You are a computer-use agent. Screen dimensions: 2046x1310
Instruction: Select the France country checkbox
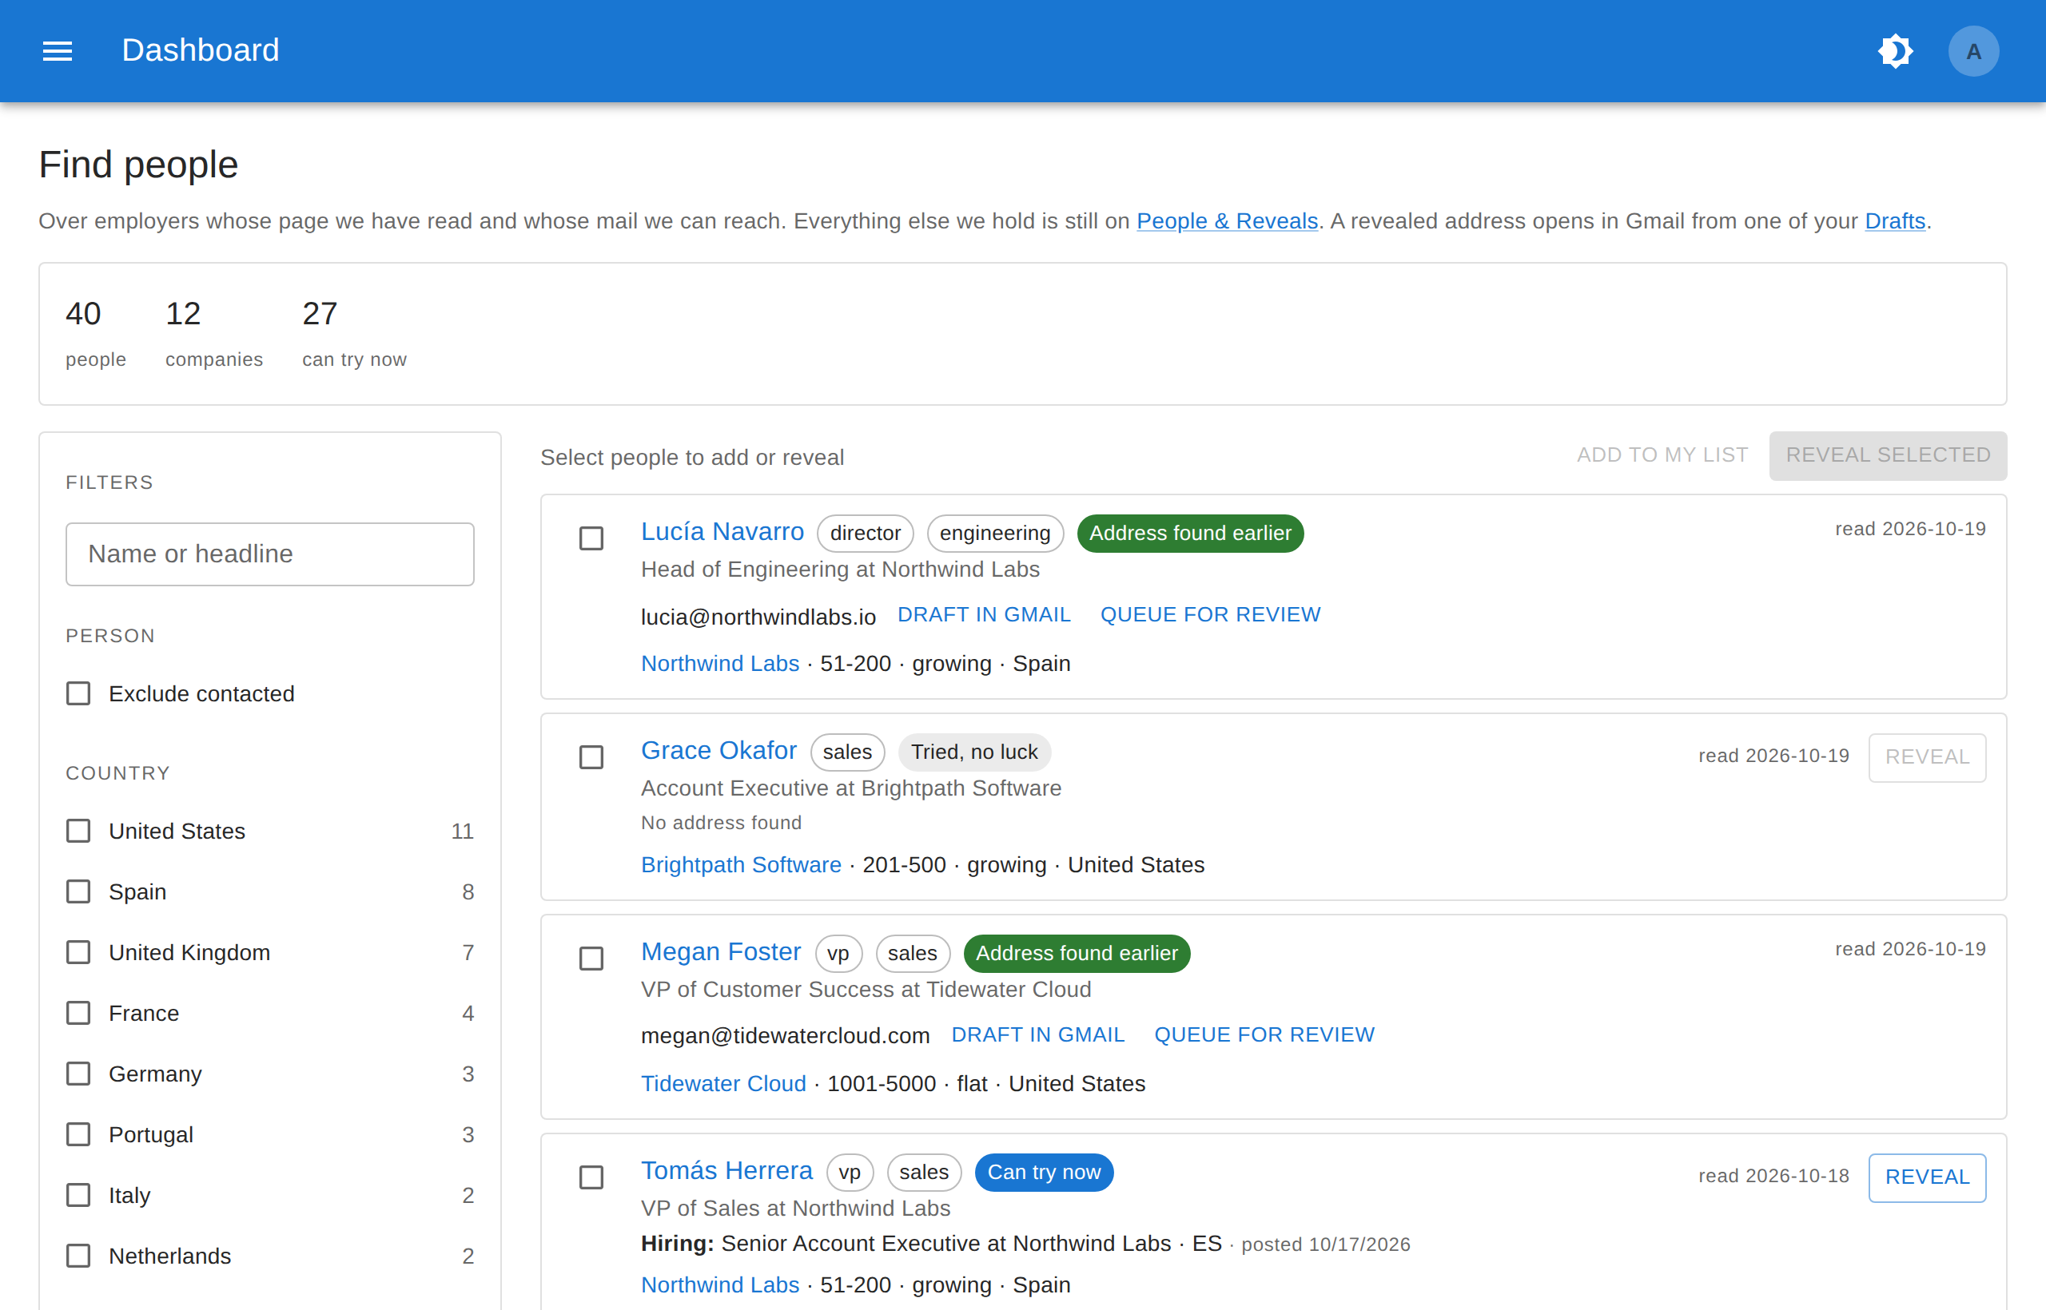[78, 1012]
